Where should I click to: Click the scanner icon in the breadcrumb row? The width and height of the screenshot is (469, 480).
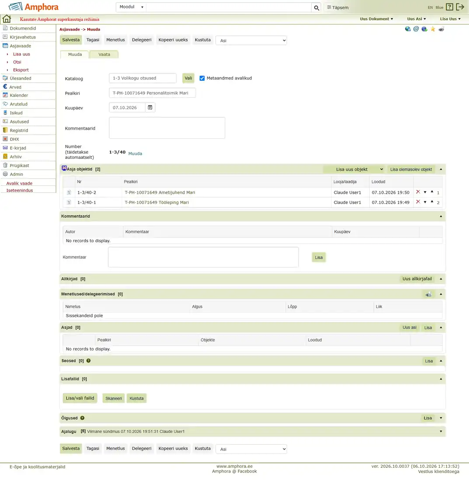point(441,29)
